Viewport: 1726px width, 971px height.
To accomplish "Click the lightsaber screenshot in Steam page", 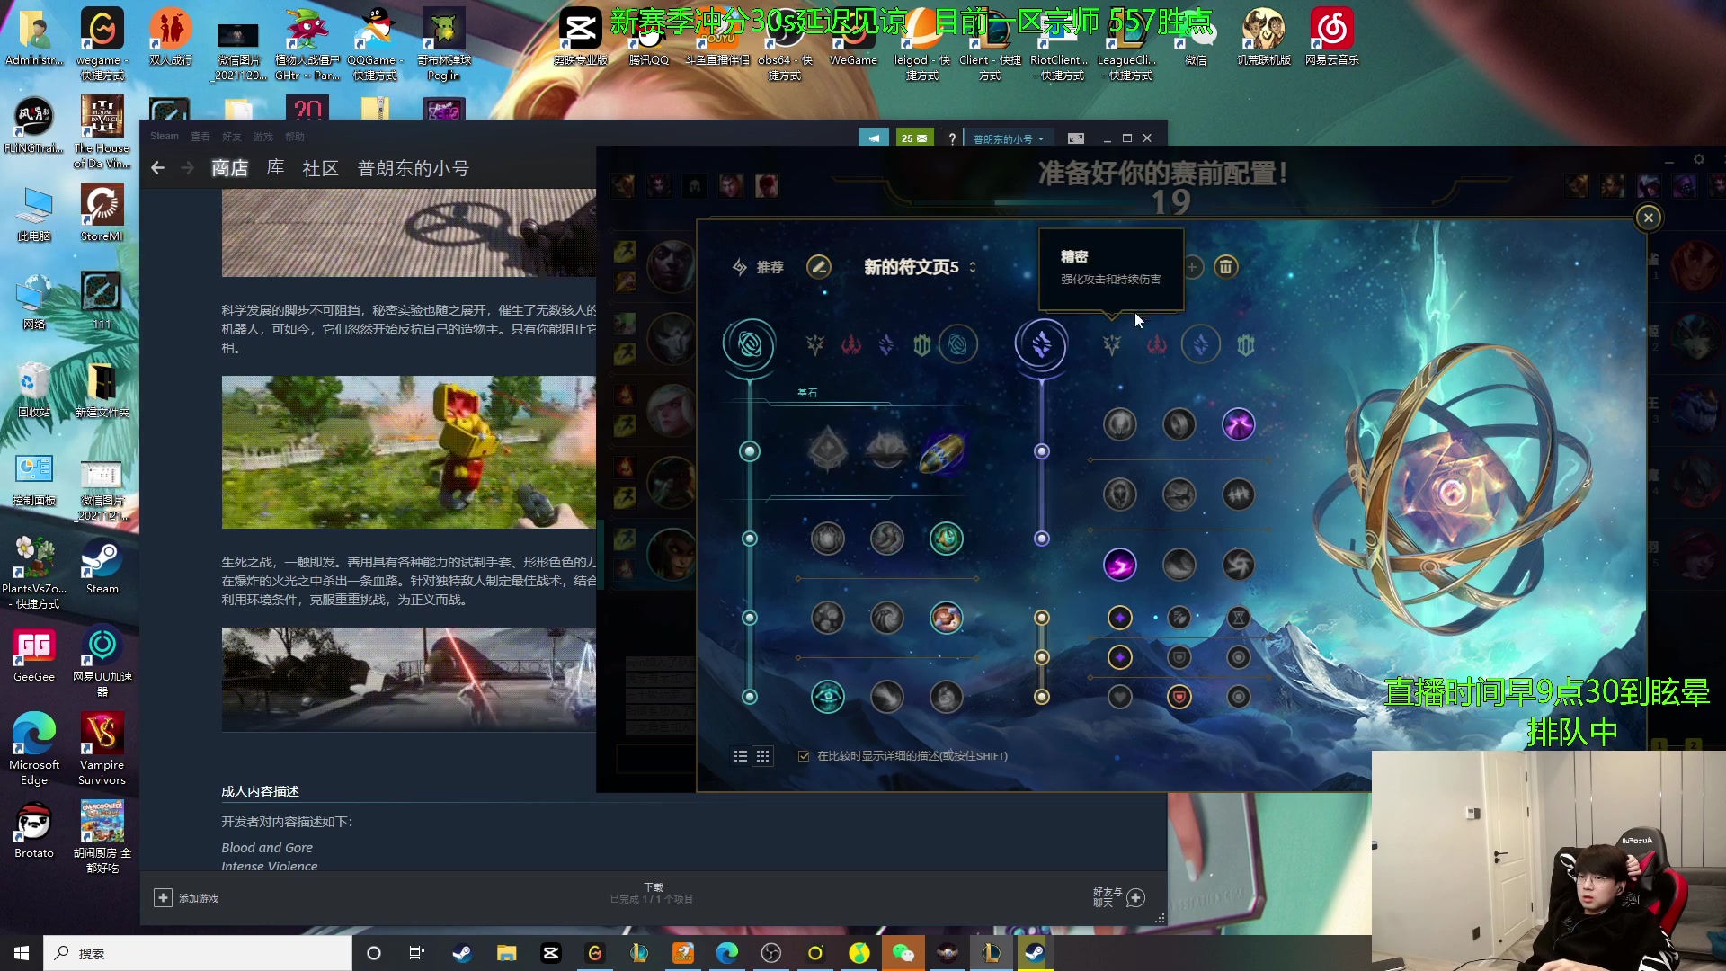I will tap(409, 680).
